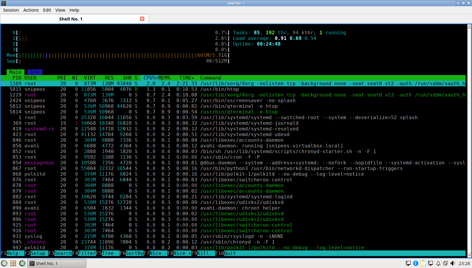The image size is (472, 268).
Task: Select process 419 systemd-resolved row
Action: (233, 129)
